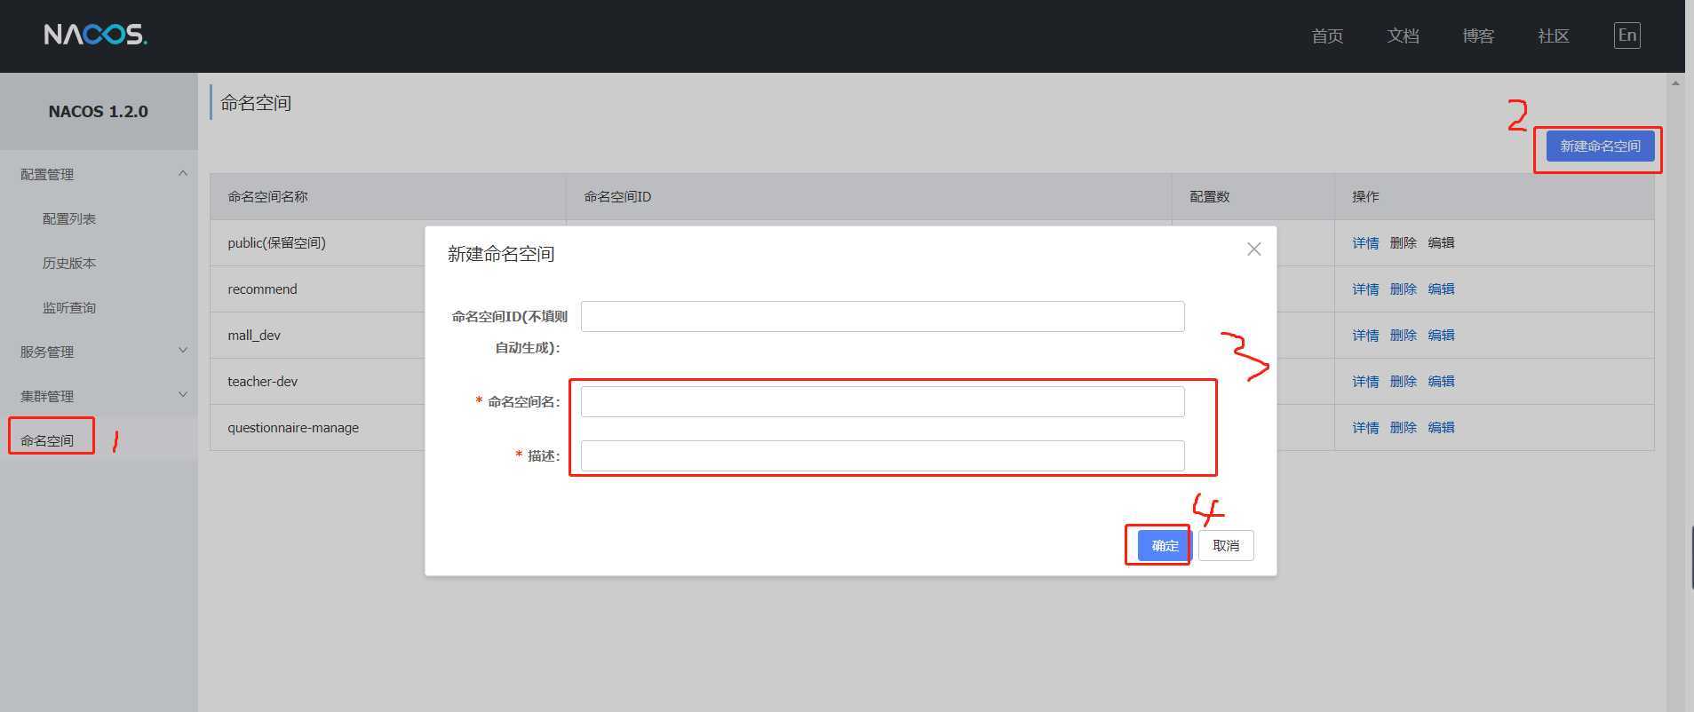Focus the 命名空间ID input field
Image resolution: width=1694 pixels, height=712 pixels.
point(882,317)
